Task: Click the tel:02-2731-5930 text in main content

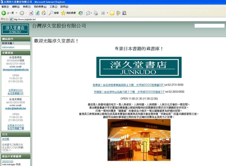Action: click(x=174, y=85)
